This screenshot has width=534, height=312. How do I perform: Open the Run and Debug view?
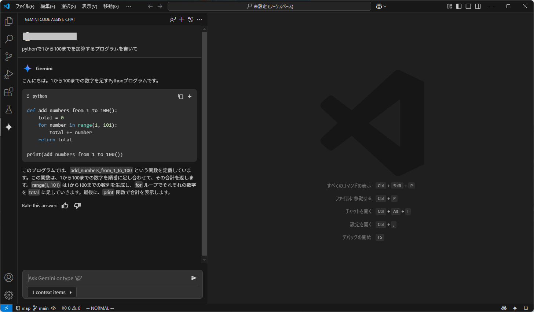tap(9, 74)
